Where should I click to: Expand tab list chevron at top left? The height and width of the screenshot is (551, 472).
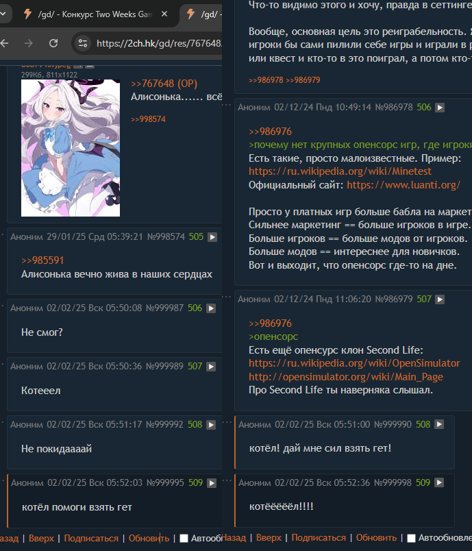3,14
